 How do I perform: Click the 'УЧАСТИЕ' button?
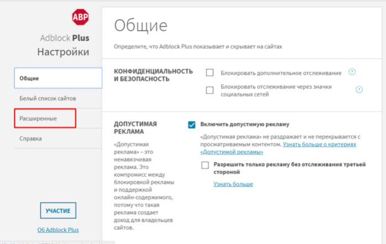(58, 210)
